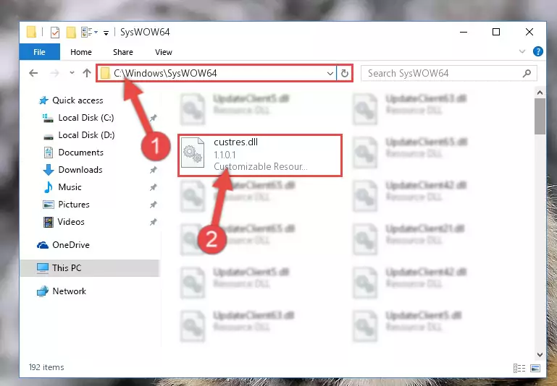The width and height of the screenshot is (557, 386).
Task: Open the Recent locations dropdown
Action: point(72,73)
